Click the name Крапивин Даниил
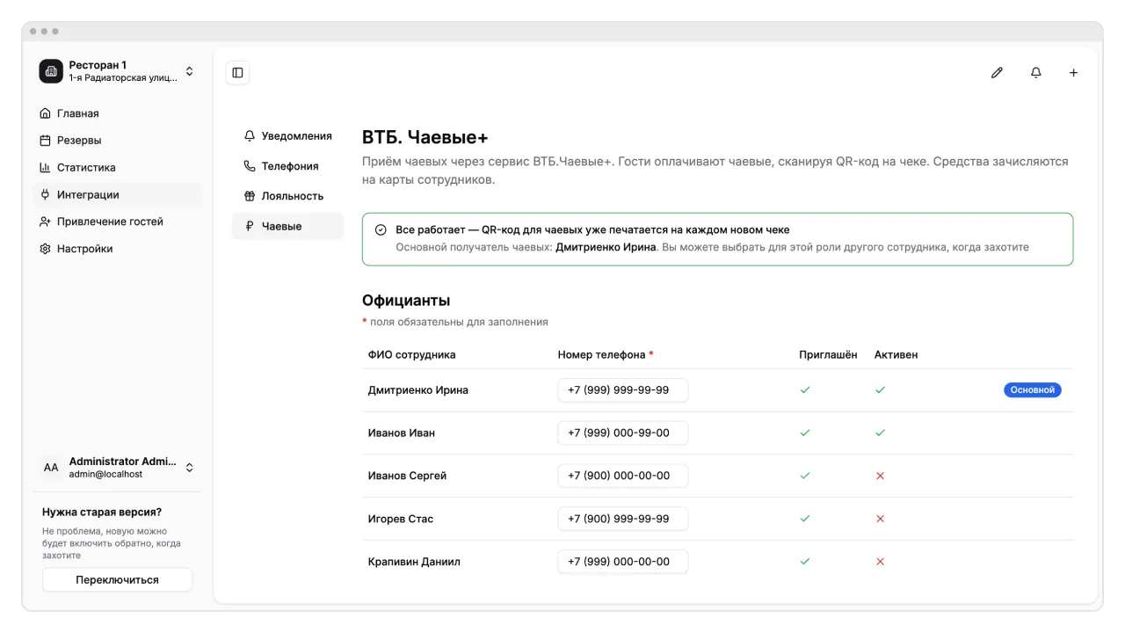Viewport: 1125px width, 633px height. click(414, 562)
